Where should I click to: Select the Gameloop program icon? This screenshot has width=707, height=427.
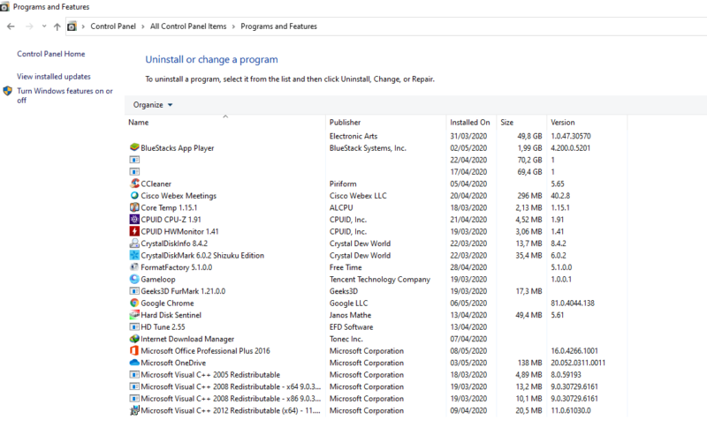coord(134,279)
